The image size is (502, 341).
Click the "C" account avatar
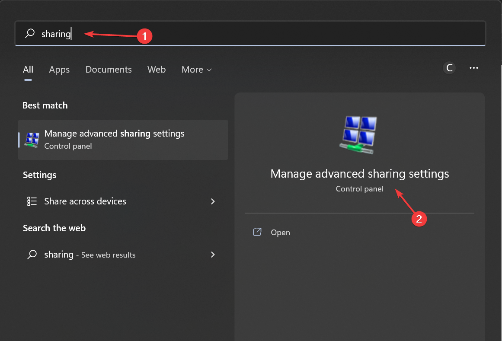[449, 68]
